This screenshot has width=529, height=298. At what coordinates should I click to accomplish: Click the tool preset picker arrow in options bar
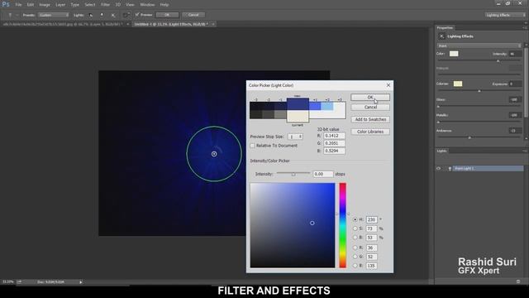(17, 15)
